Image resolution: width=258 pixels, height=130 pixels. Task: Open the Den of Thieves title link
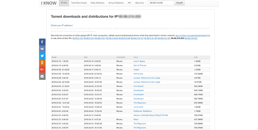(140, 65)
